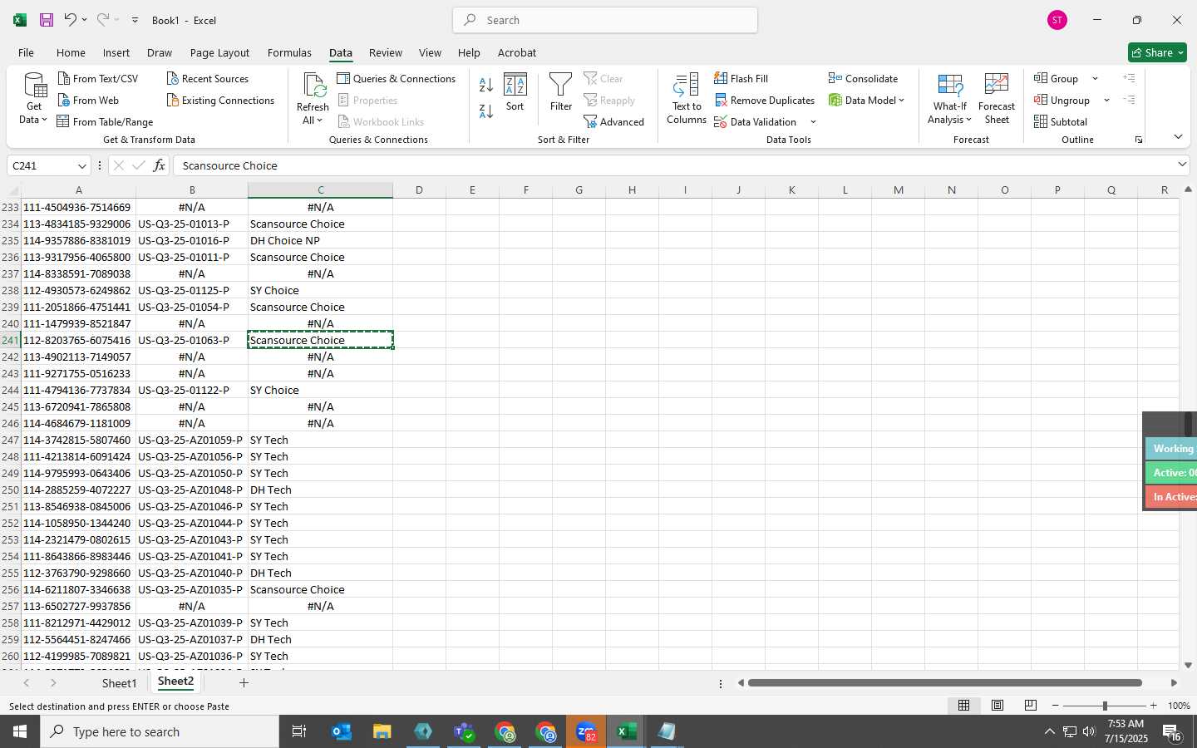Screen dimensions: 1197x748
Task: Open Task View on taskbar
Action: coord(299,731)
